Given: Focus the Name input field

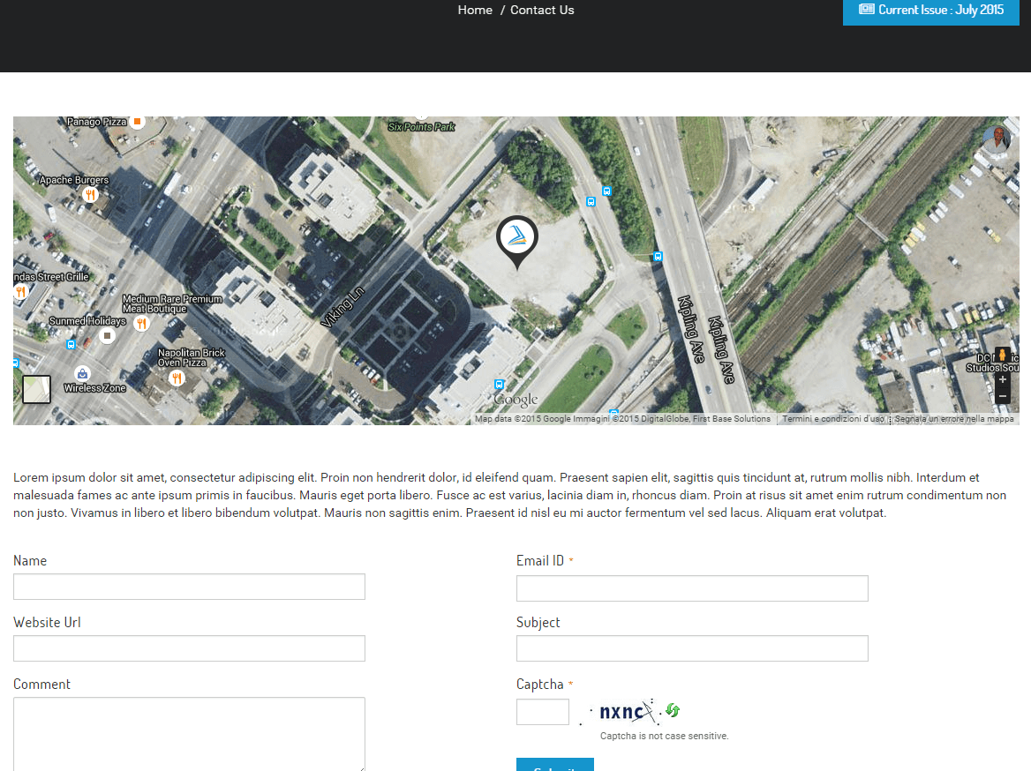Looking at the screenshot, I should click(x=190, y=587).
